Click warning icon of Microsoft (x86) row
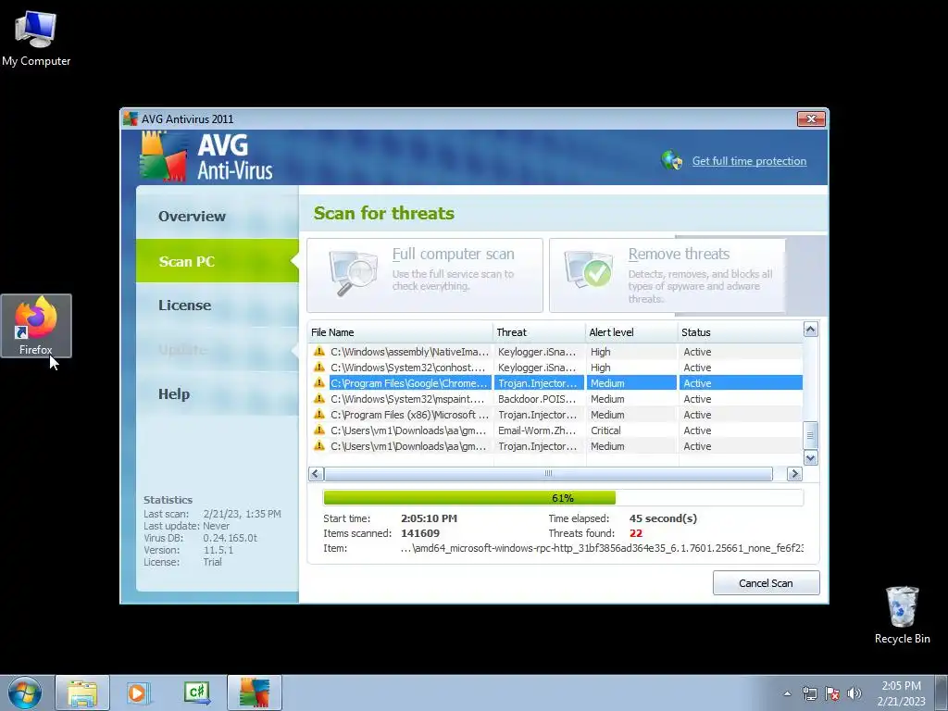Image resolution: width=948 pixels, height=711 pixels. coord(319,414)
